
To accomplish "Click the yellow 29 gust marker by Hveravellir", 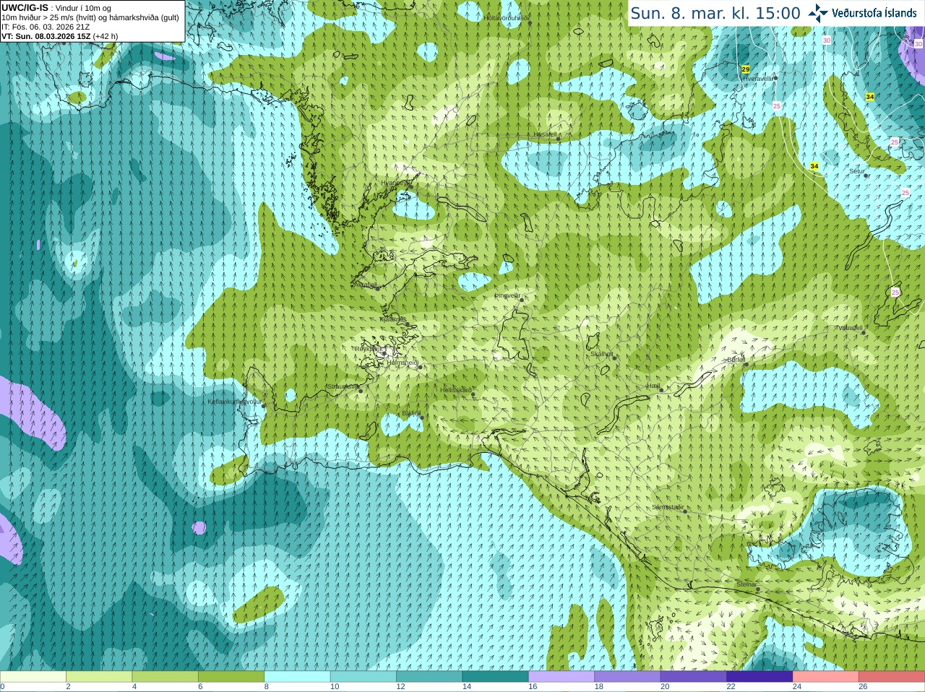I will pos(746,69).
